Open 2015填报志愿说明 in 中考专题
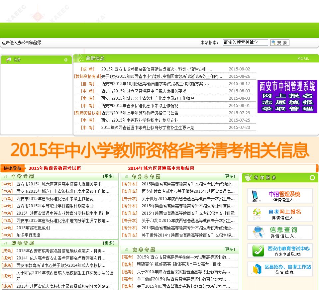Screen dimensions: 319x290 [x=33, y=228]
